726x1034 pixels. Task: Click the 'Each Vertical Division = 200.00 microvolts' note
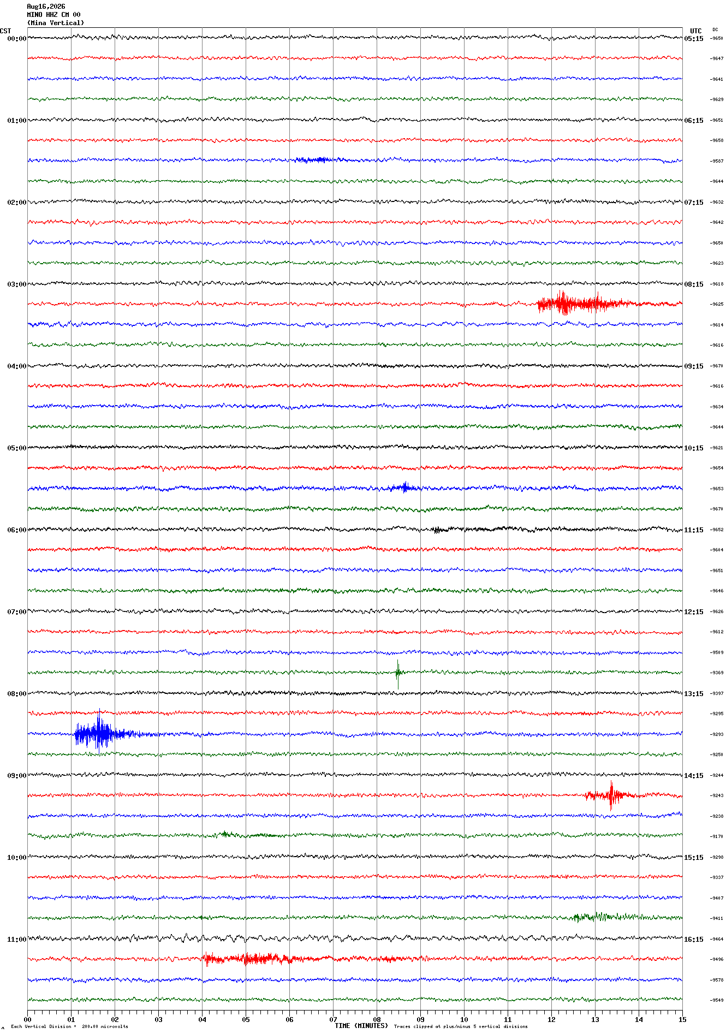pos(70,1026)
